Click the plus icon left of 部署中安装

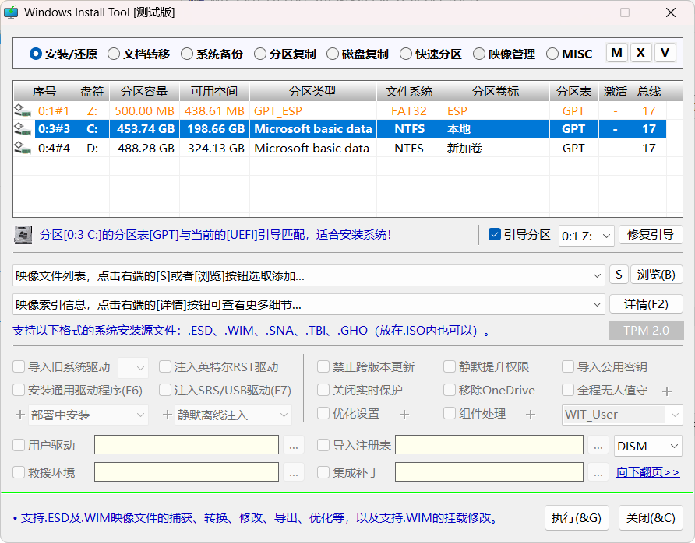[x=20, y=415]
